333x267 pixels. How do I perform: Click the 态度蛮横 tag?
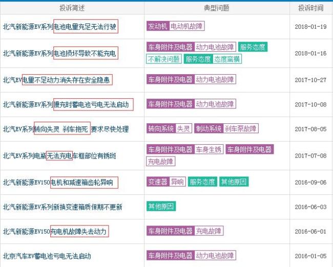point(227,59)
